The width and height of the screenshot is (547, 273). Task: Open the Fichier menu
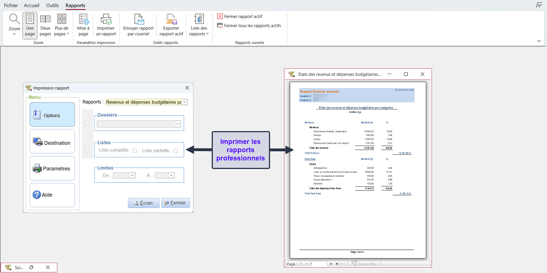pos(11,5)
